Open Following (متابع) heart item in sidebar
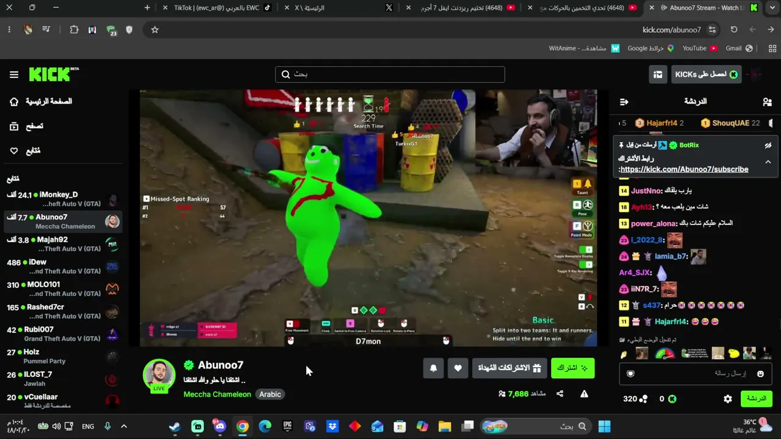Screen dimensions: 781x439 point(25,151)
